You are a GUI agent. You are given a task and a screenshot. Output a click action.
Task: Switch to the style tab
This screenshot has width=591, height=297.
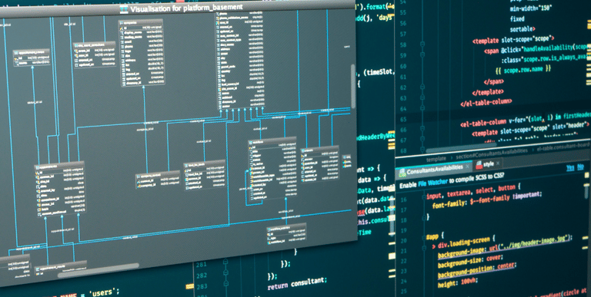pyautogui.click(x=488, y=163)
